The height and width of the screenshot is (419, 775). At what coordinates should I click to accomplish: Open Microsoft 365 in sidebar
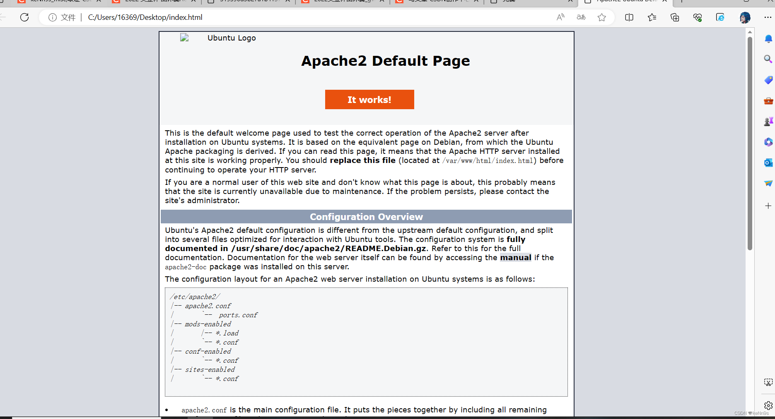click(768, 142)
